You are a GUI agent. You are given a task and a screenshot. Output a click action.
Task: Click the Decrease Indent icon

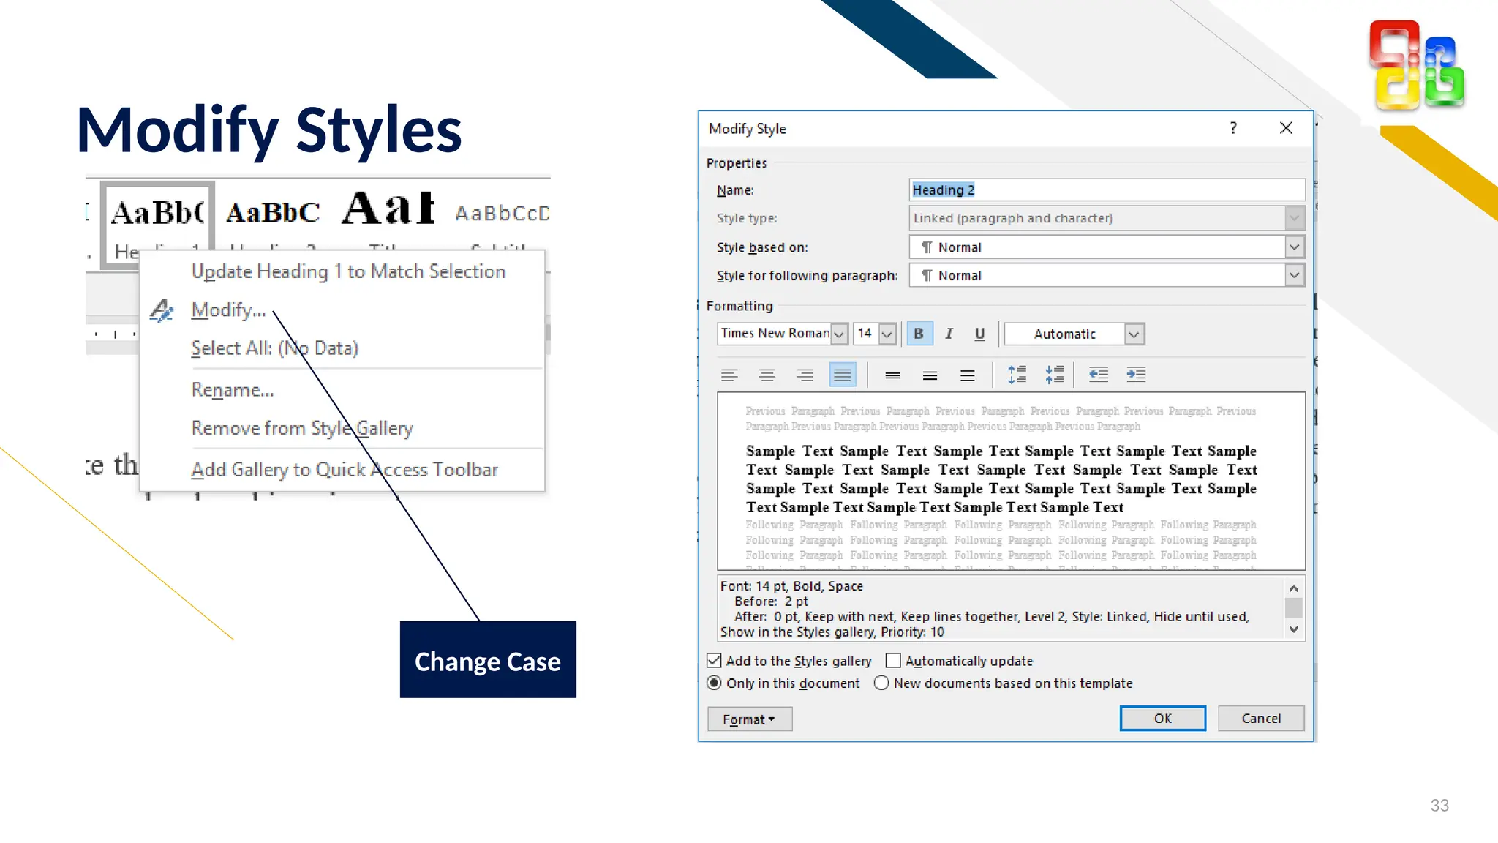click(x=1098, y=375)
